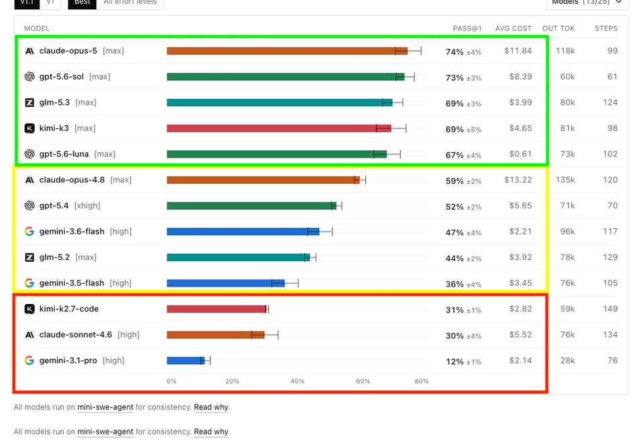Open mini-swe-agent link in lower footnote
The height and width of the screenshot is (445, 642).
(x=105, y=432)
